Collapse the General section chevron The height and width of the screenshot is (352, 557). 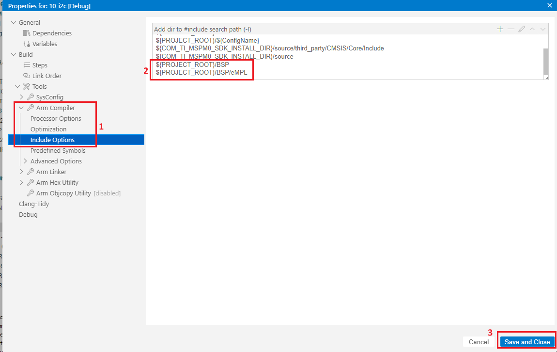point(14,22)
